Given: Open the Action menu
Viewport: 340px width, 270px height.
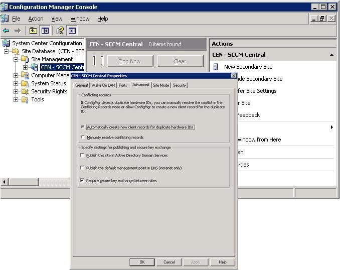Looking at the screenshot, I should coord(36,19).
